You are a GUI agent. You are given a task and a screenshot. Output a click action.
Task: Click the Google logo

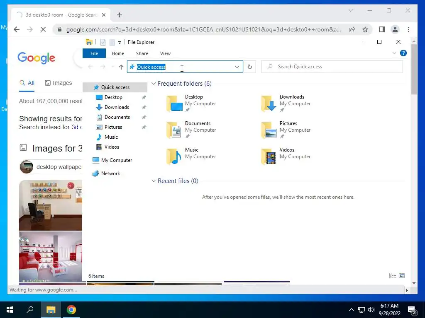37,58
